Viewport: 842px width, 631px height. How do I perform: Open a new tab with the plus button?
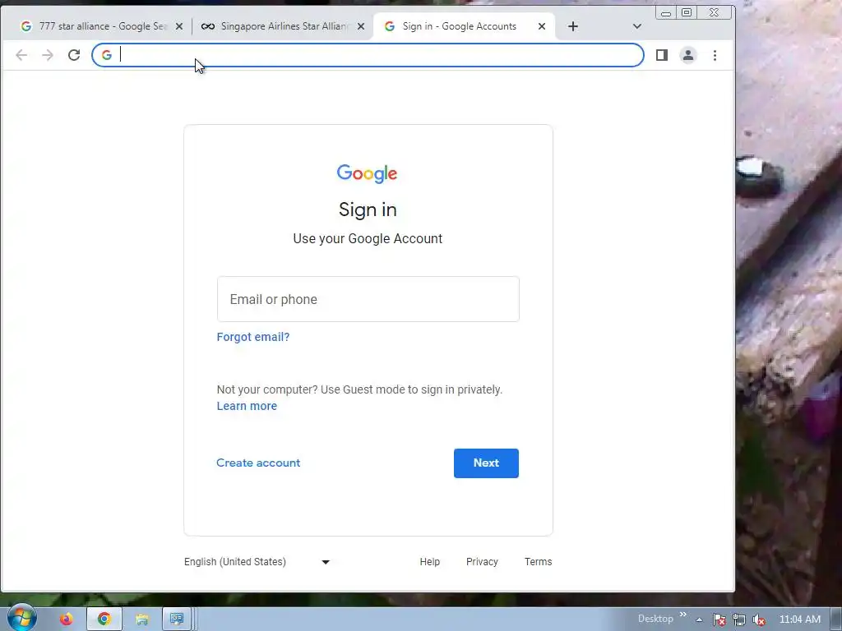573,26
